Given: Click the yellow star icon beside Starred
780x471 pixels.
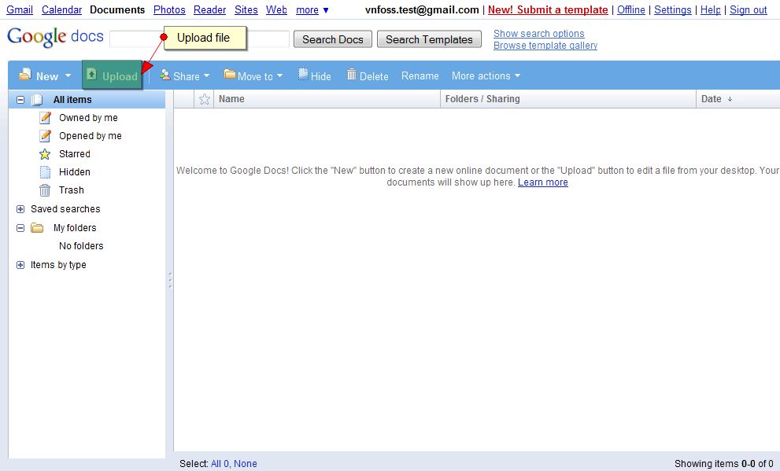Looking at the screenshot, I should click(45, 154).
